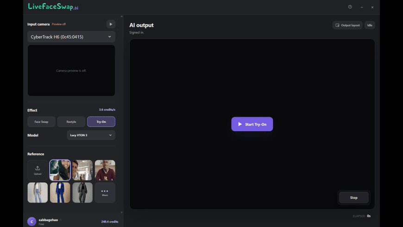Click the LiveFaceSwap.ai logo
403x227 pixels.
[53, 6]
